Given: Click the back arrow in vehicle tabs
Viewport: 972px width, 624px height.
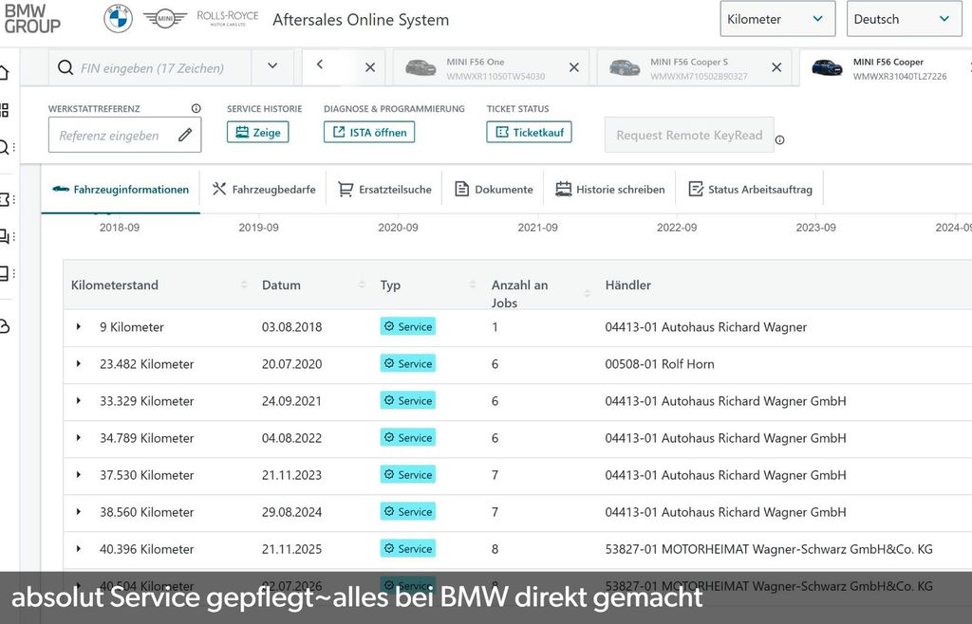Looking at the screenshot, I should point(320,64).
